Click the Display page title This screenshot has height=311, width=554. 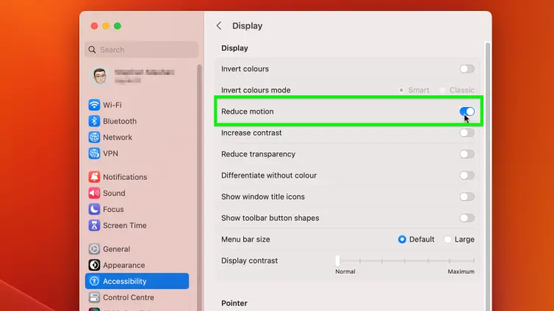pyautogui.click(x=248, y=26)
